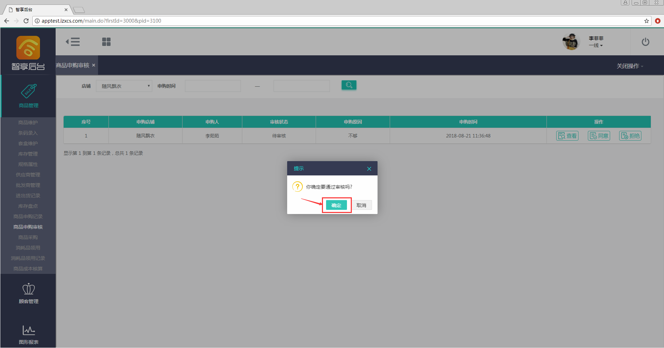
Task: Open the 商品管理 price tag icon
Action: [29, 91]
